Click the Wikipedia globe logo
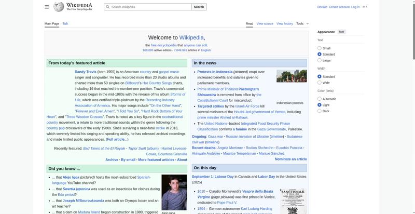 [59, 7]
